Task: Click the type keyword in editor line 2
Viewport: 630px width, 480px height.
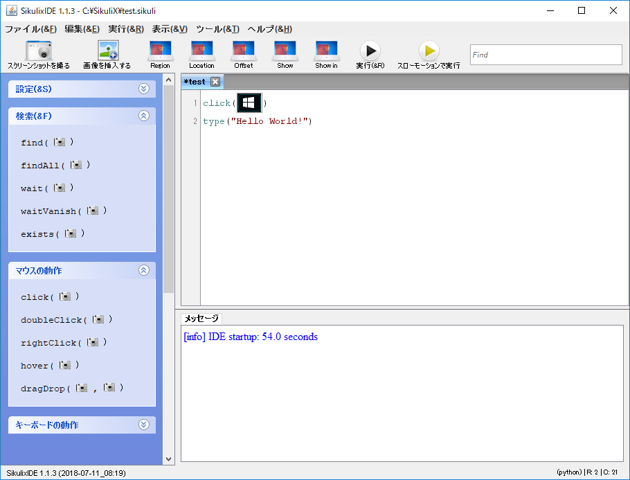Action: pos(214,121)
